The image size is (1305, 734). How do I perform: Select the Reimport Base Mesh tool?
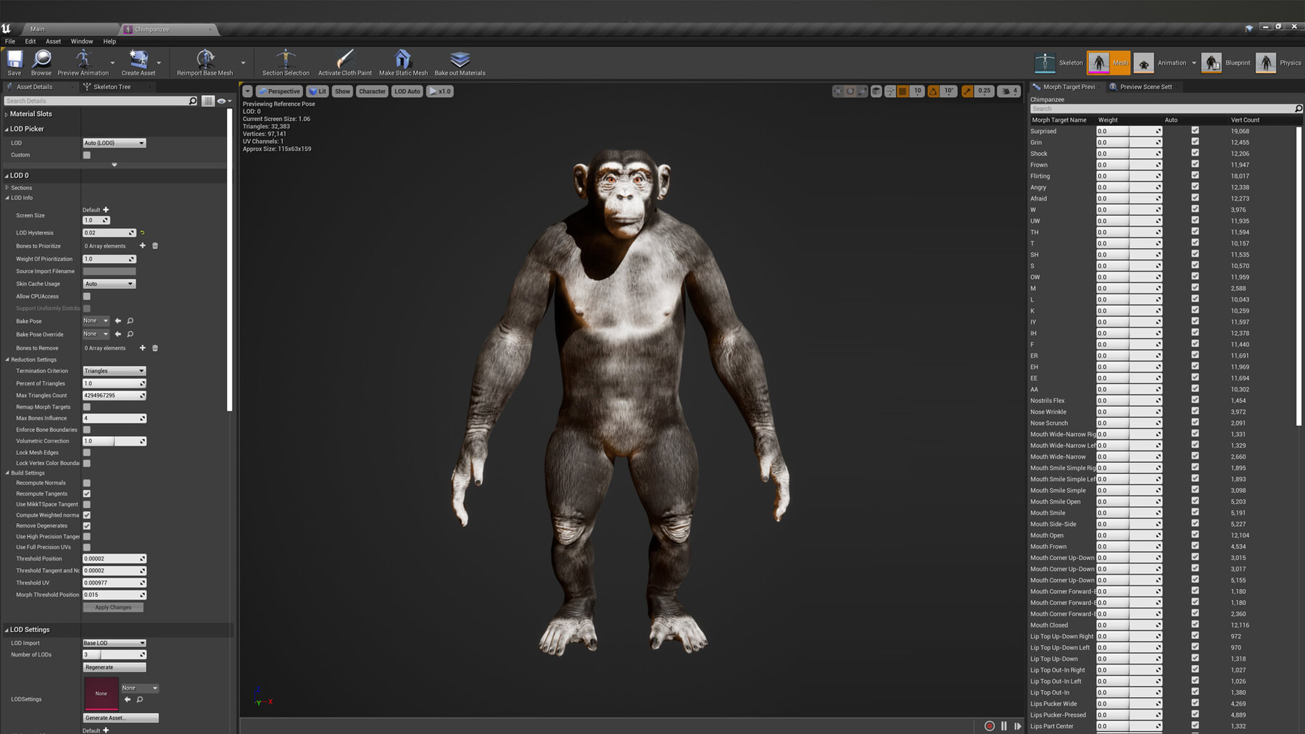pos(205,62)
